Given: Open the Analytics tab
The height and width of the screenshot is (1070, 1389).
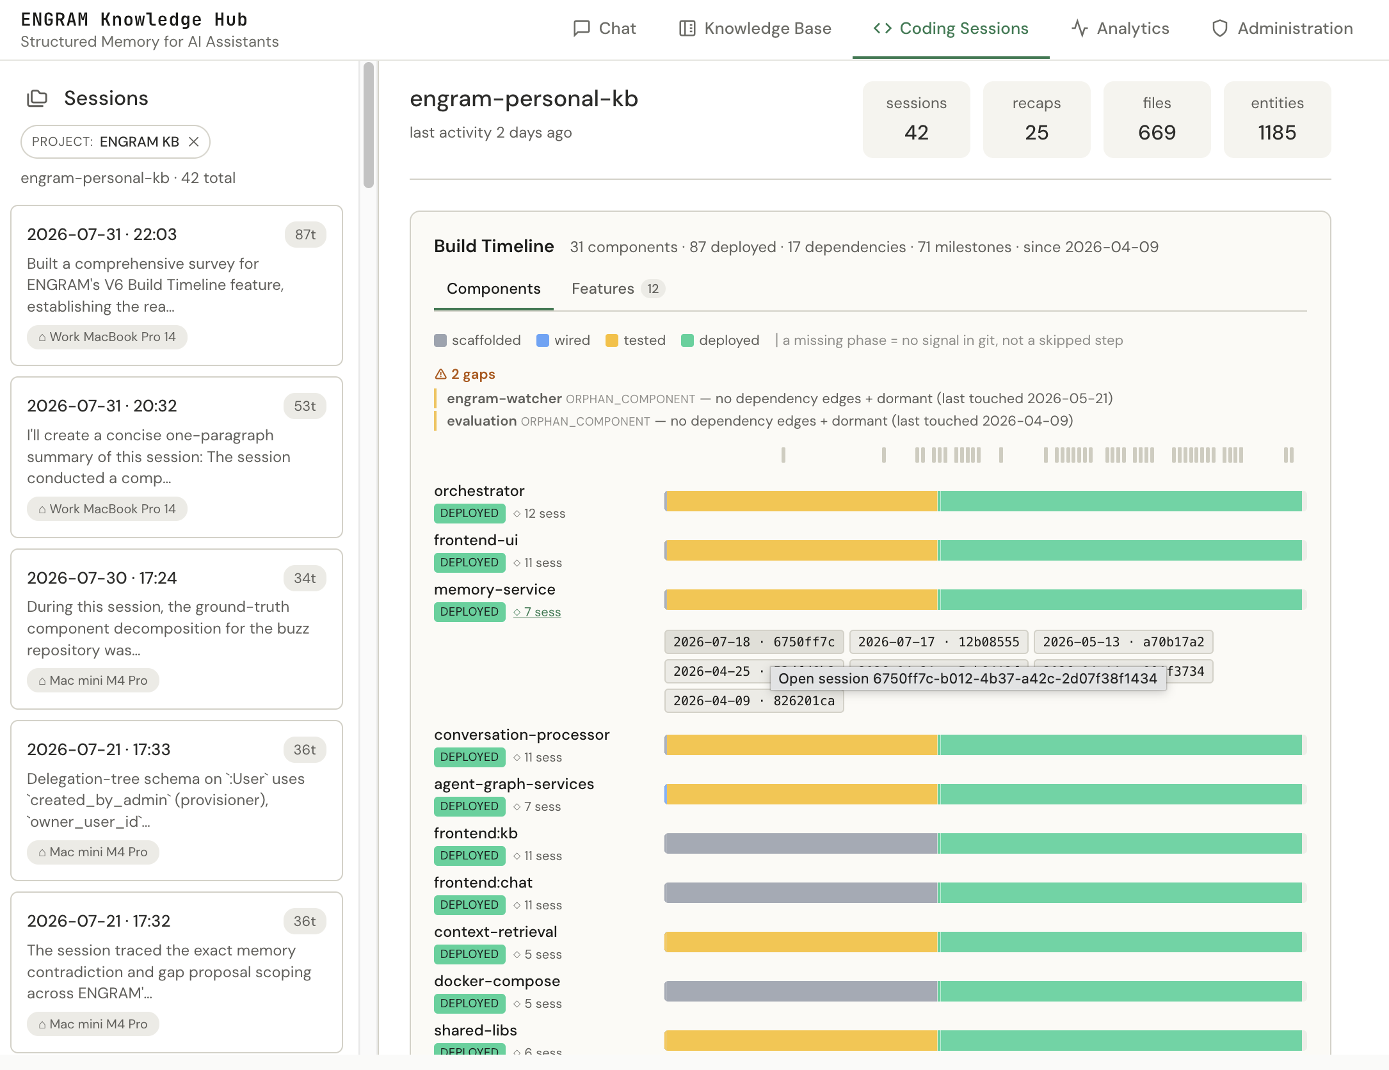Looking at the screenshot, I should [1120, 29].
